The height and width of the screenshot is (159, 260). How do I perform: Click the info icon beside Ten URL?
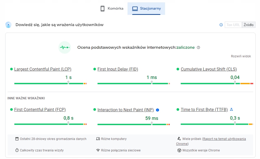[x=221, y=25]
